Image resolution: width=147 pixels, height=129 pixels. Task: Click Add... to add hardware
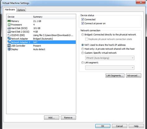[51, 117]
